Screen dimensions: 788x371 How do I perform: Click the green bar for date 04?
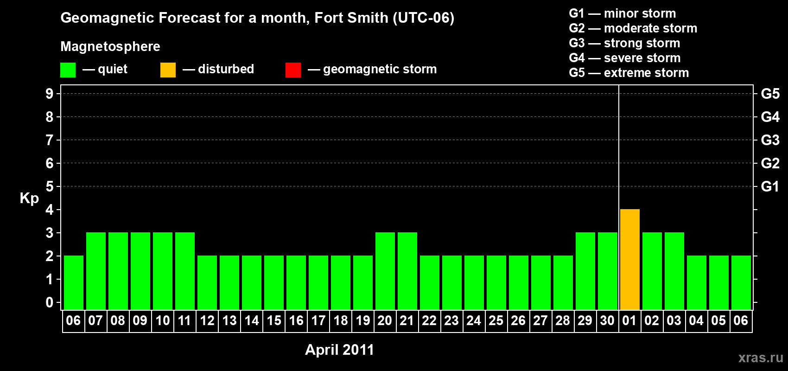[x=697, y=282]
